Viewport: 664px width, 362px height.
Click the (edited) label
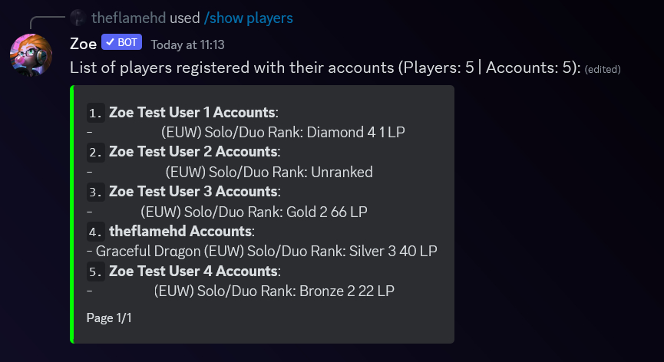[602, 69]
